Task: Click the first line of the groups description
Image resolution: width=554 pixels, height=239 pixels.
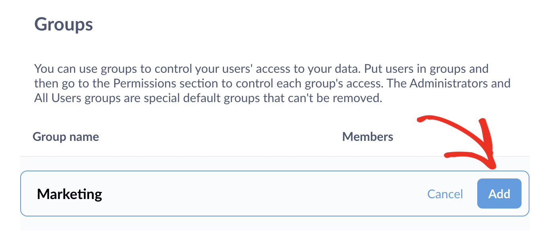Action: pyautogui.click(x=261, y=69)
